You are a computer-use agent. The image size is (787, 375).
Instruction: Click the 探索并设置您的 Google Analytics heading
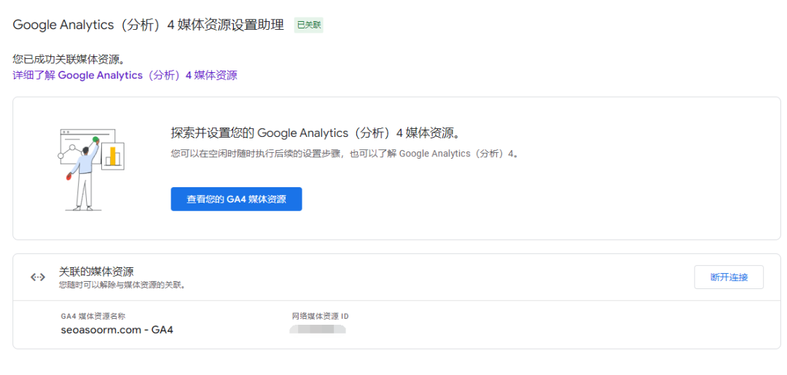click(x=316, y=133)
